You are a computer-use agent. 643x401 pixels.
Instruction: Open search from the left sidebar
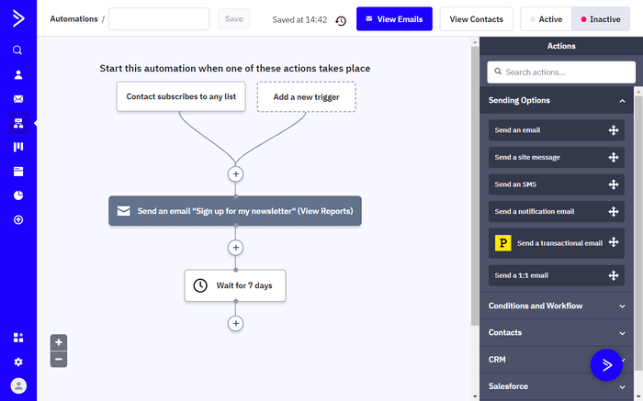(17, 50)
